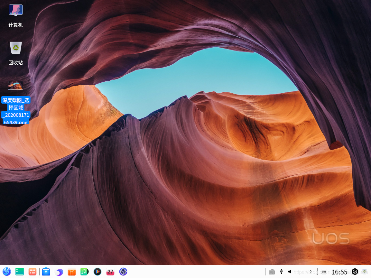
Task: Click the 深度截图_选择区域 file name label
Action: coord(16,110)
